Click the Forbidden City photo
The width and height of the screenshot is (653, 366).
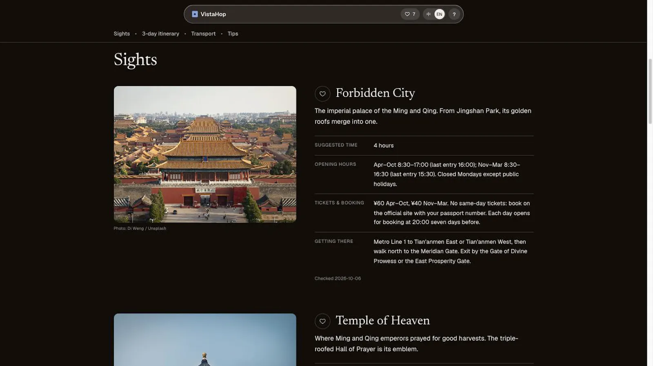(205, 154)
